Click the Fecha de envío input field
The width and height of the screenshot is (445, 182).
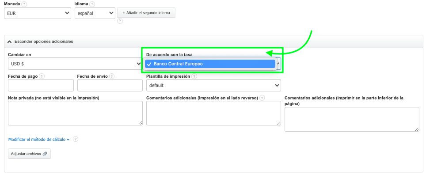pyautogui.click(x=110, y=85)
